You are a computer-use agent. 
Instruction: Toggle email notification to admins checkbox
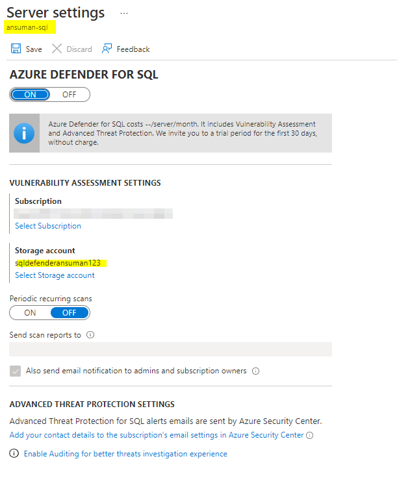click(16, 371)
